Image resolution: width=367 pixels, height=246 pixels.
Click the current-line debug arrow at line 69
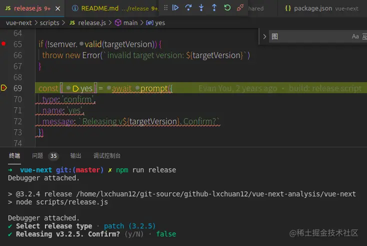(3, 88)
